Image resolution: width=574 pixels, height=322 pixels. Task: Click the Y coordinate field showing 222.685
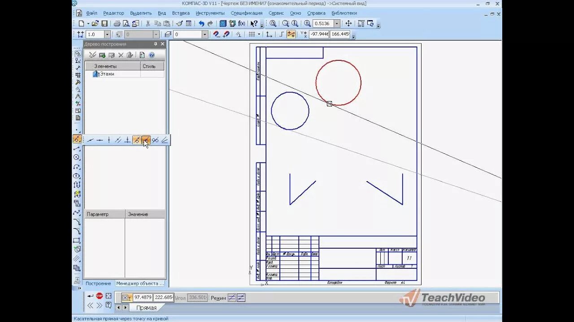(163, 297)
